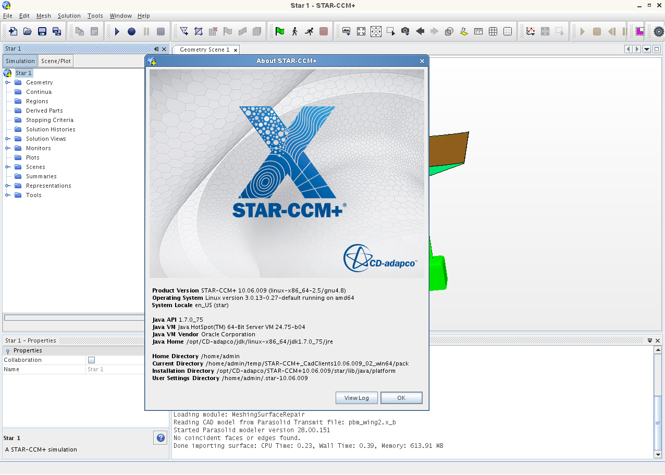Expand the Solution Views node
665x475 pixels.
tap(8, 139)
